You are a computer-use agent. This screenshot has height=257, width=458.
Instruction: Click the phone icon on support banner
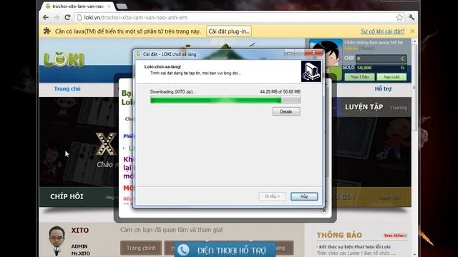[x=184, y=250]
